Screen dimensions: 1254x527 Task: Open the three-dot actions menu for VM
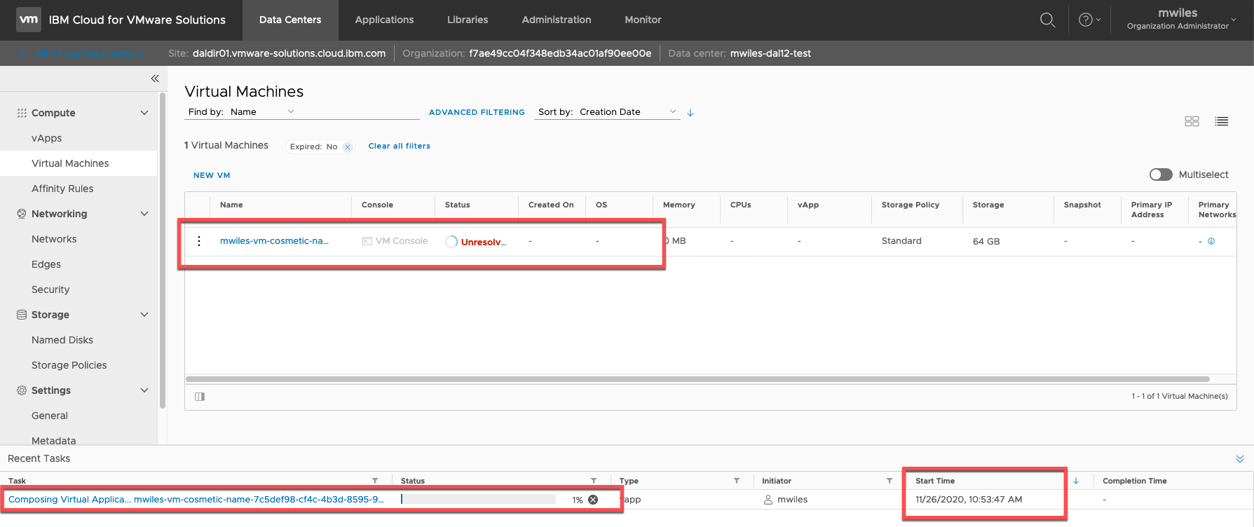[x=199, y=241]
